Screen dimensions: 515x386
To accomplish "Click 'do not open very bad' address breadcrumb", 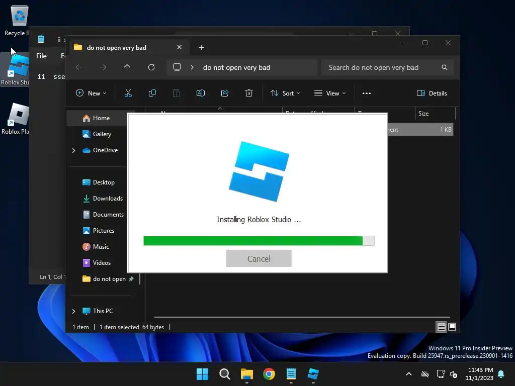I will (x=236, y=68).
